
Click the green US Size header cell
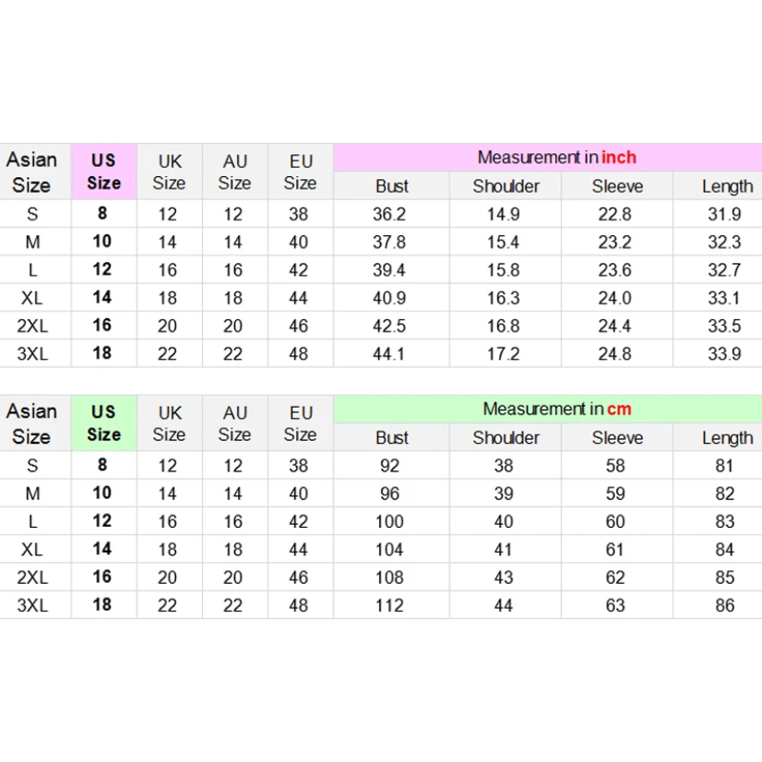[103, 423]
